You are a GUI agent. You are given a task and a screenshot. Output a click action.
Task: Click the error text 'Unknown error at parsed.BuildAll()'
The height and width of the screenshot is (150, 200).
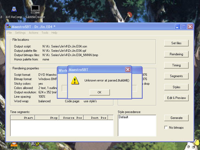pyautogui.click(x=107, y=80)
